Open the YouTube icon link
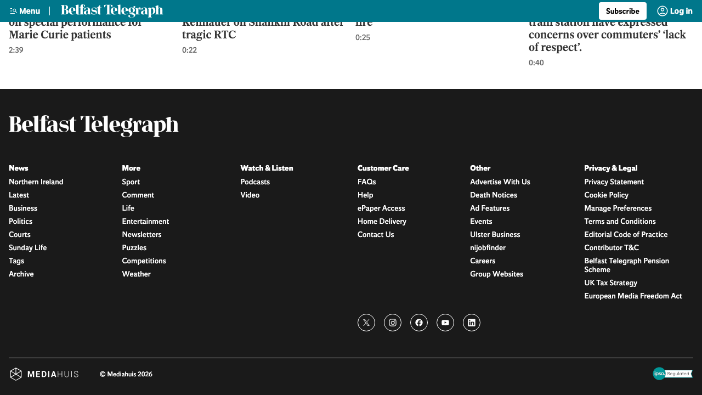Image resolution: width=702 pixels, height=395 pixels. tap(445, 323)
